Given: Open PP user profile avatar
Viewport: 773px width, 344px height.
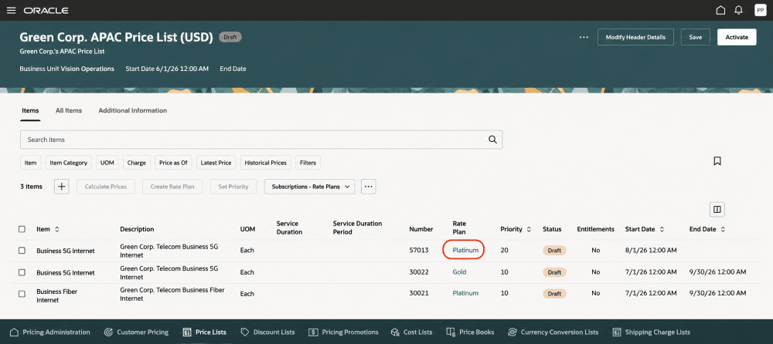Looking at the screenshot, I should tap(760, 10).
